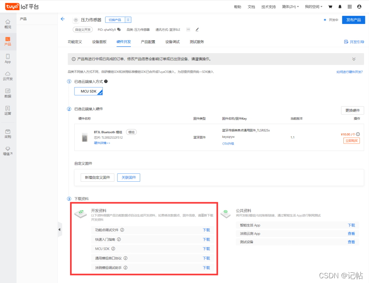Image resolution: width=369 pixels, height=283 pixels.
Task: Click info icon beside 通用模组串口协议
Action: [126, 258]
